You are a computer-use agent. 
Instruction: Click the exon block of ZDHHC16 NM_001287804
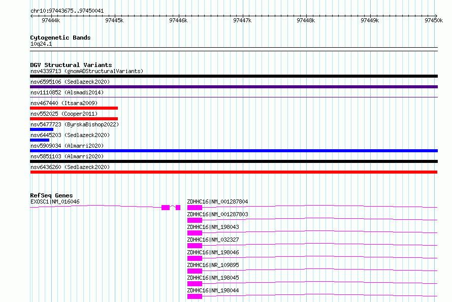(x=195, y=208)
